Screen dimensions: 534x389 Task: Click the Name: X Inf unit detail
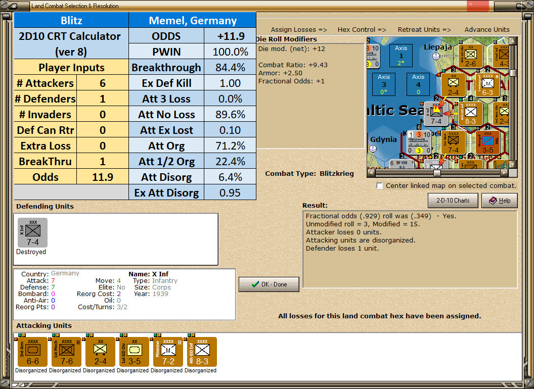click(x=149, y=274)
